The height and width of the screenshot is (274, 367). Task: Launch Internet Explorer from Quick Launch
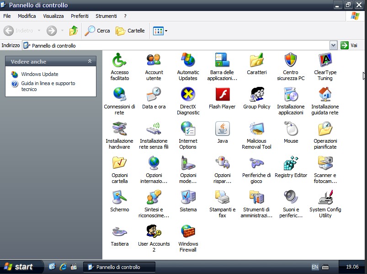[x=63, y=267]
